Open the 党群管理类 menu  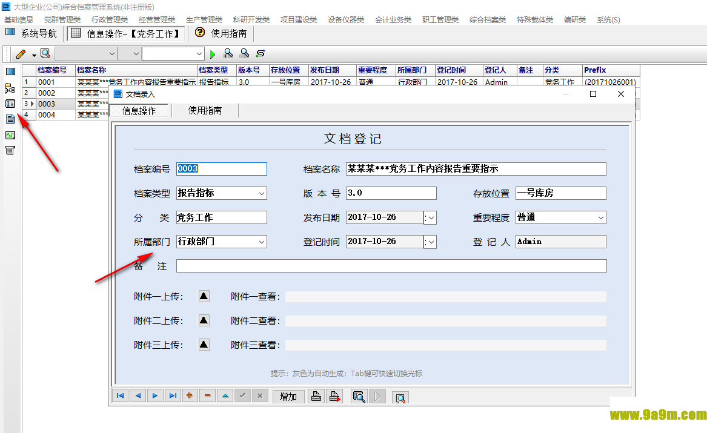tap(62, 20)
